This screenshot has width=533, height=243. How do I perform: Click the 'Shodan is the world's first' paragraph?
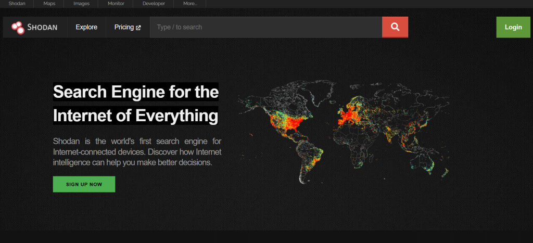pos(137,151)
